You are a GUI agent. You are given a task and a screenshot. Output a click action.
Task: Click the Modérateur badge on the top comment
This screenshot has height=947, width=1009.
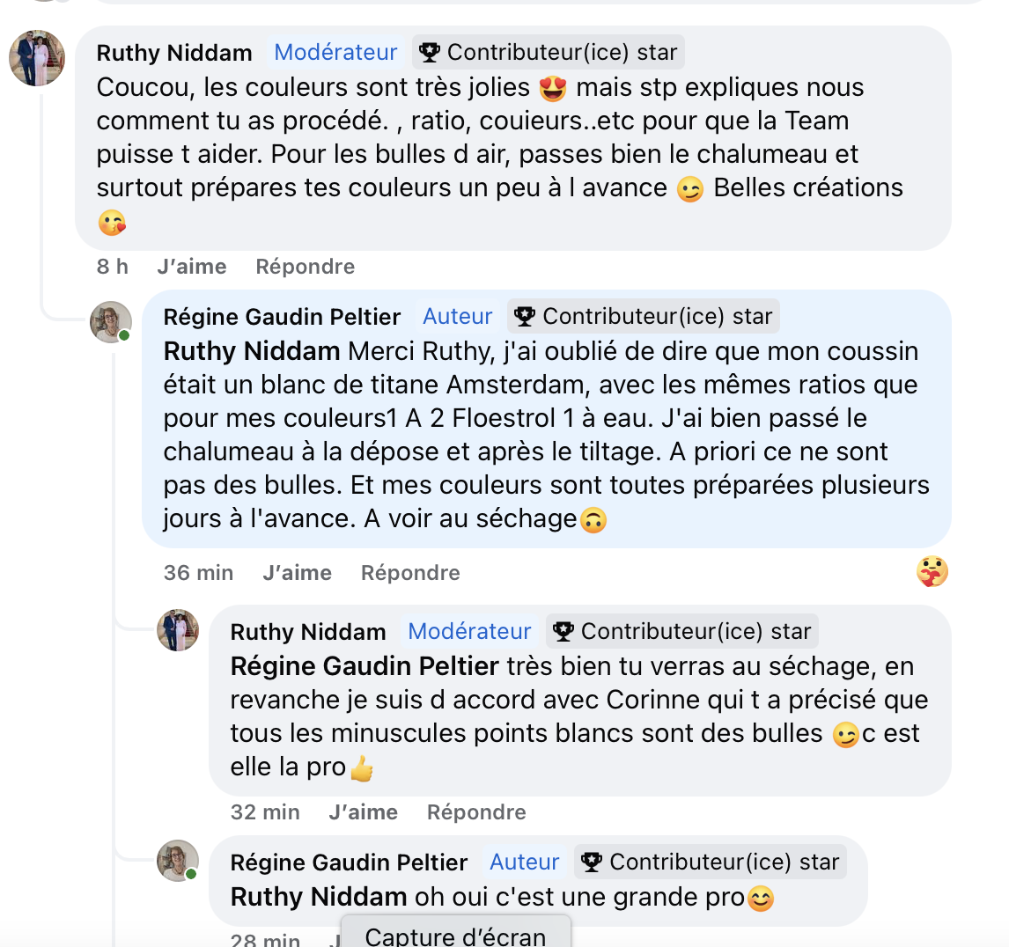coord(335,53)
